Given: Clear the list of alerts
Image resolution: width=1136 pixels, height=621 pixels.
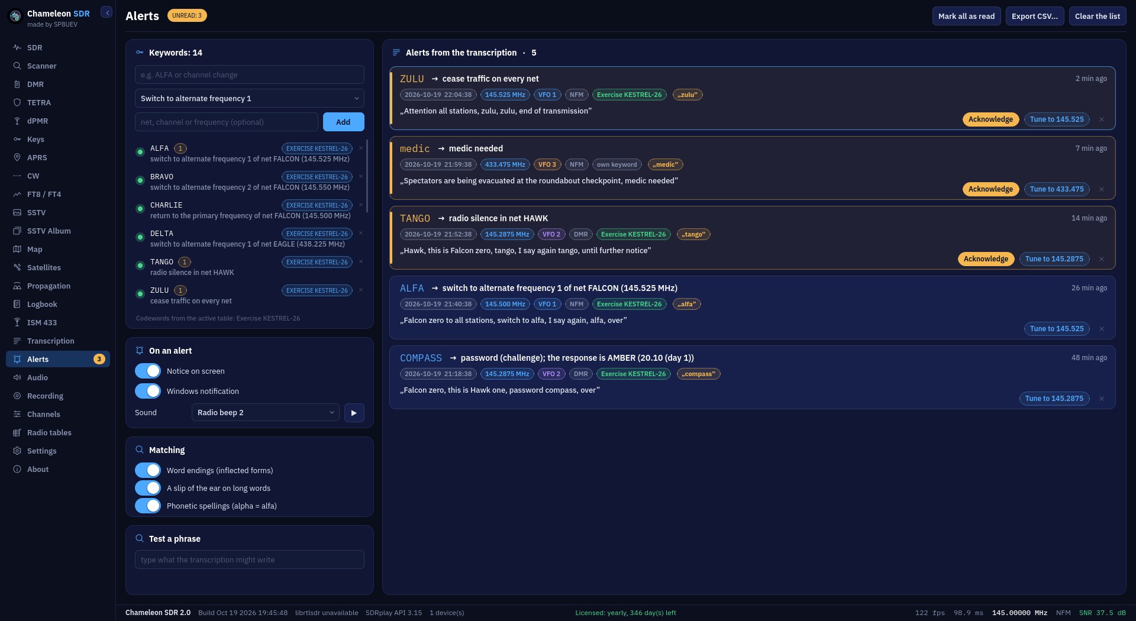Looking at the screenshot, I should pyautogui.click(x=1097, y=16).
